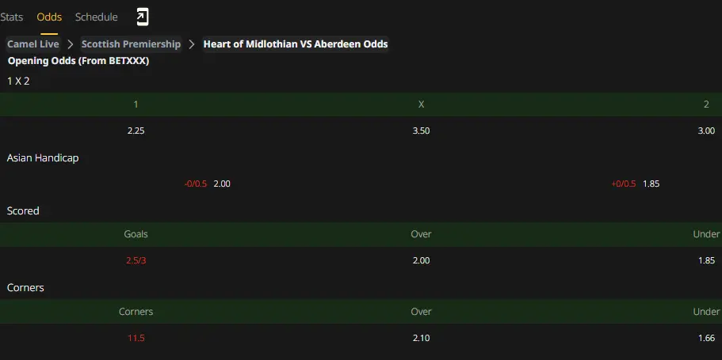Select draw odds 3.50

(421, 131)
